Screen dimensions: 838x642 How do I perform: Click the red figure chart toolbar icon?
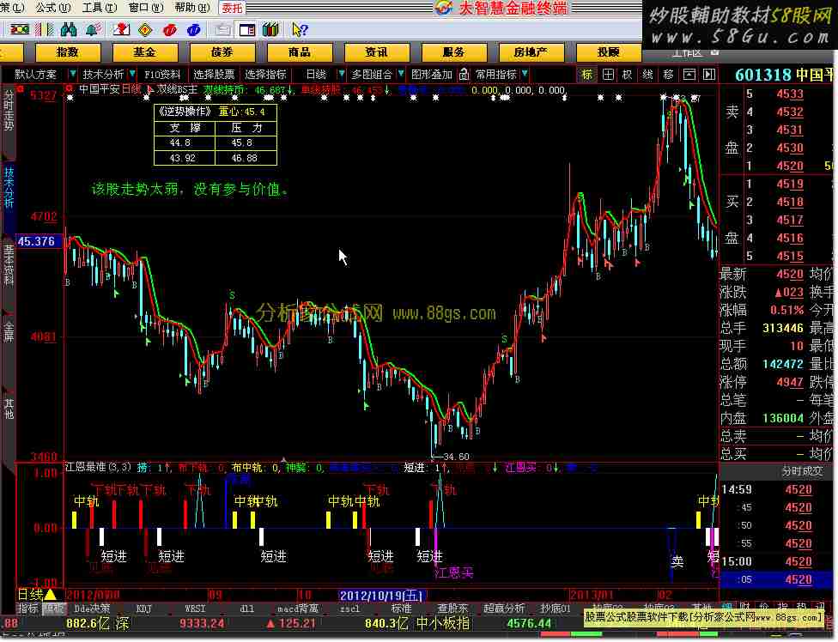121,29
